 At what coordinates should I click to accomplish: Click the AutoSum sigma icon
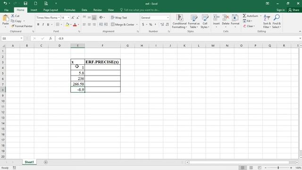[x=244, y=16]
